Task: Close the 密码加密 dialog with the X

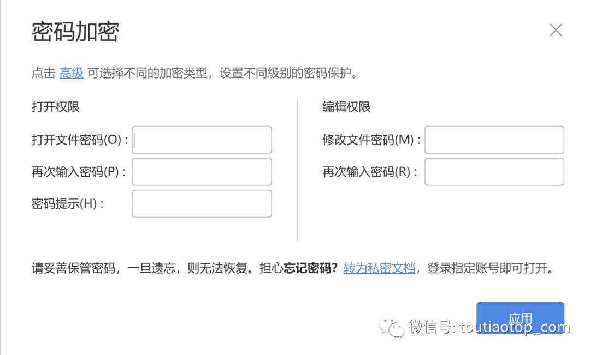Action: tap(556, 30)
